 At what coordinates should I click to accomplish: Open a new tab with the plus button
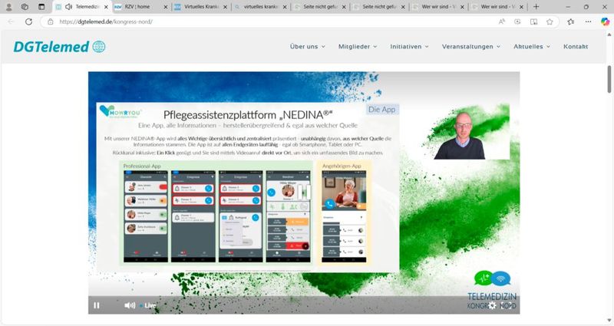point(536,7)
